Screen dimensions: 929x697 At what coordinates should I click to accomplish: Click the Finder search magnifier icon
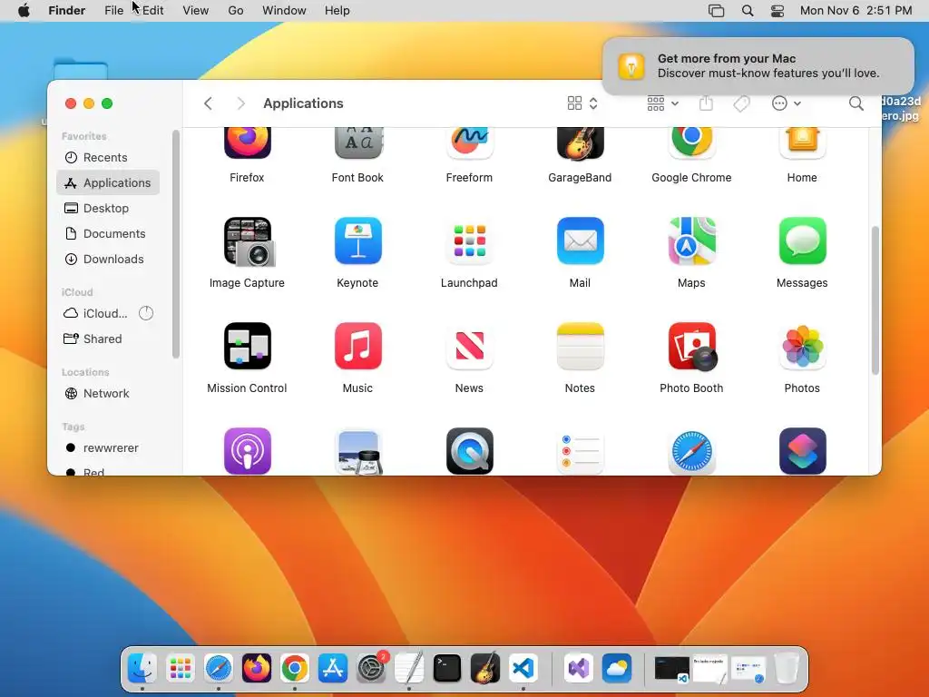[x=856, y=103]
